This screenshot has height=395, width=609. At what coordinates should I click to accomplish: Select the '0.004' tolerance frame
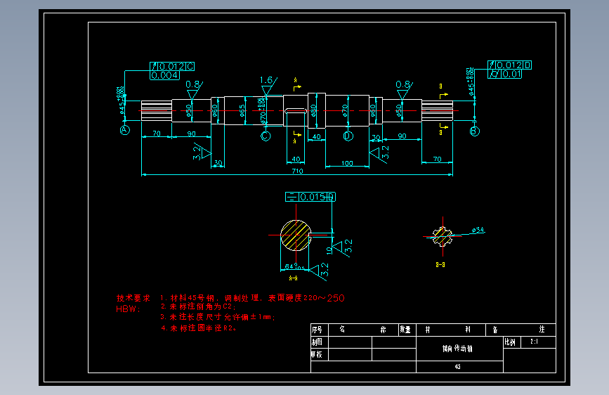tap(164, 75)
